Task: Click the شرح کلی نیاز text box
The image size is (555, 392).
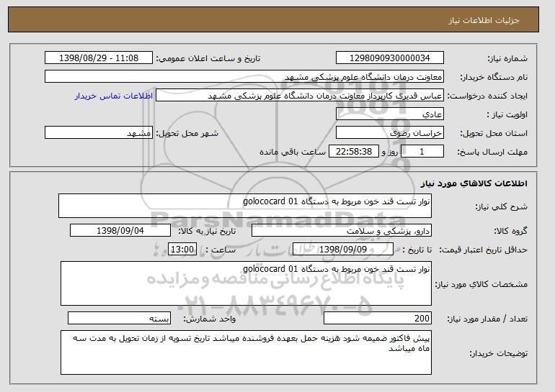Action: pyautogui.click(x=245, y=206)
